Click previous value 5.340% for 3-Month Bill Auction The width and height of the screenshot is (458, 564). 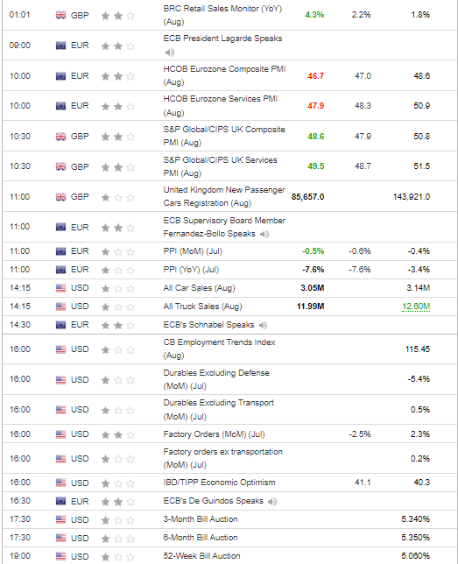(x=416, y=519)
